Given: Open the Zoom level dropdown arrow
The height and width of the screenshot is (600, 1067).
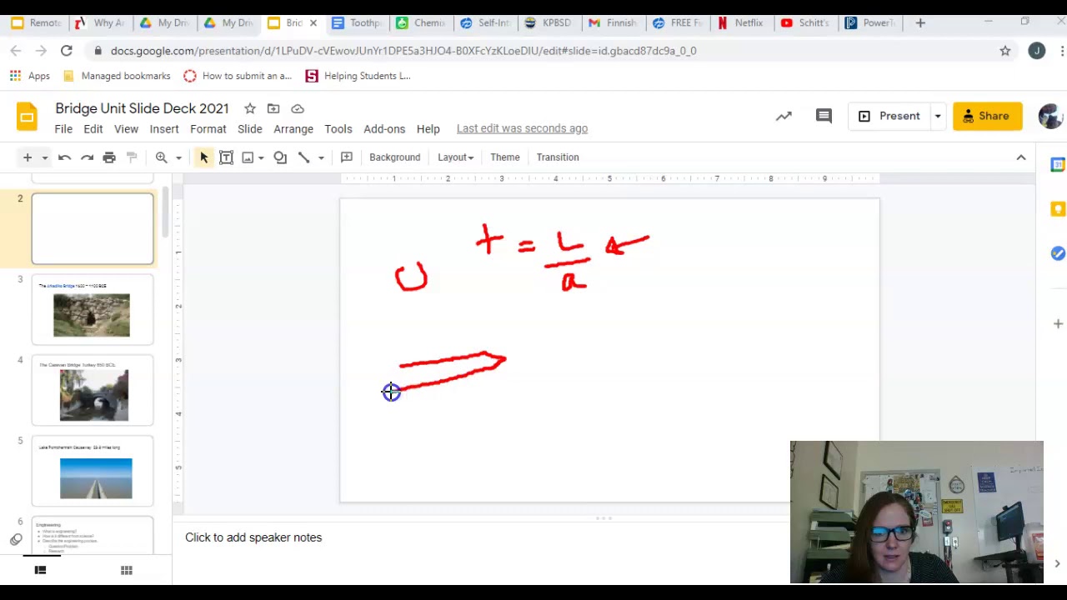Looking at the screenshot, I should coord(178,157).
